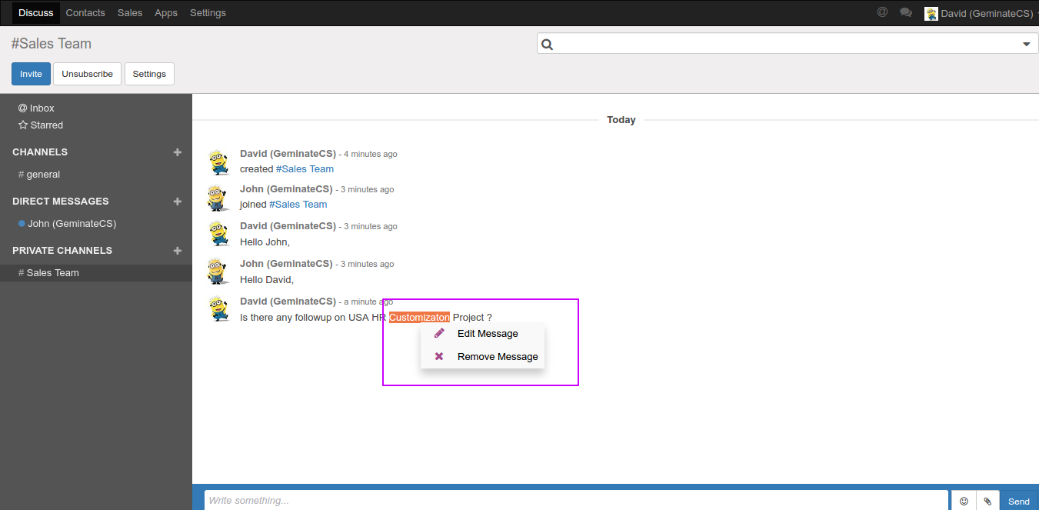
Task: Click the DIRECT MESSAGES section header
Action: (61, 202)
